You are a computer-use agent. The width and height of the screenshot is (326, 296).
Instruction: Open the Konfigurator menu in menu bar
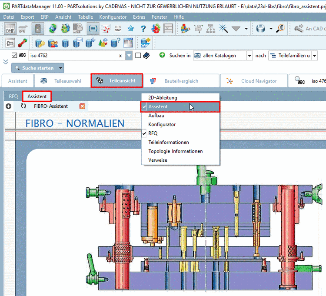click(113, 17)
